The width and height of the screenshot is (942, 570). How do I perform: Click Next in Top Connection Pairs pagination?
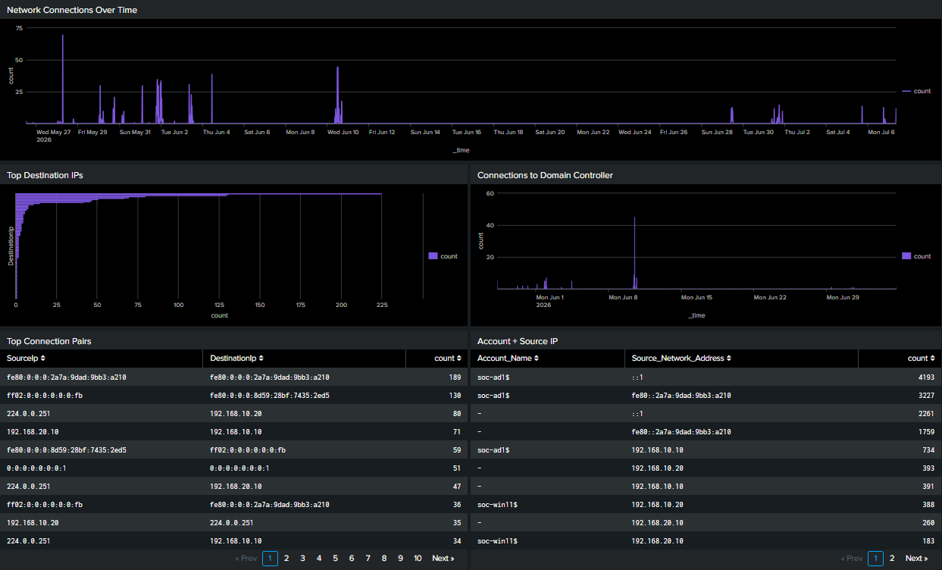(x=443, y=559)
